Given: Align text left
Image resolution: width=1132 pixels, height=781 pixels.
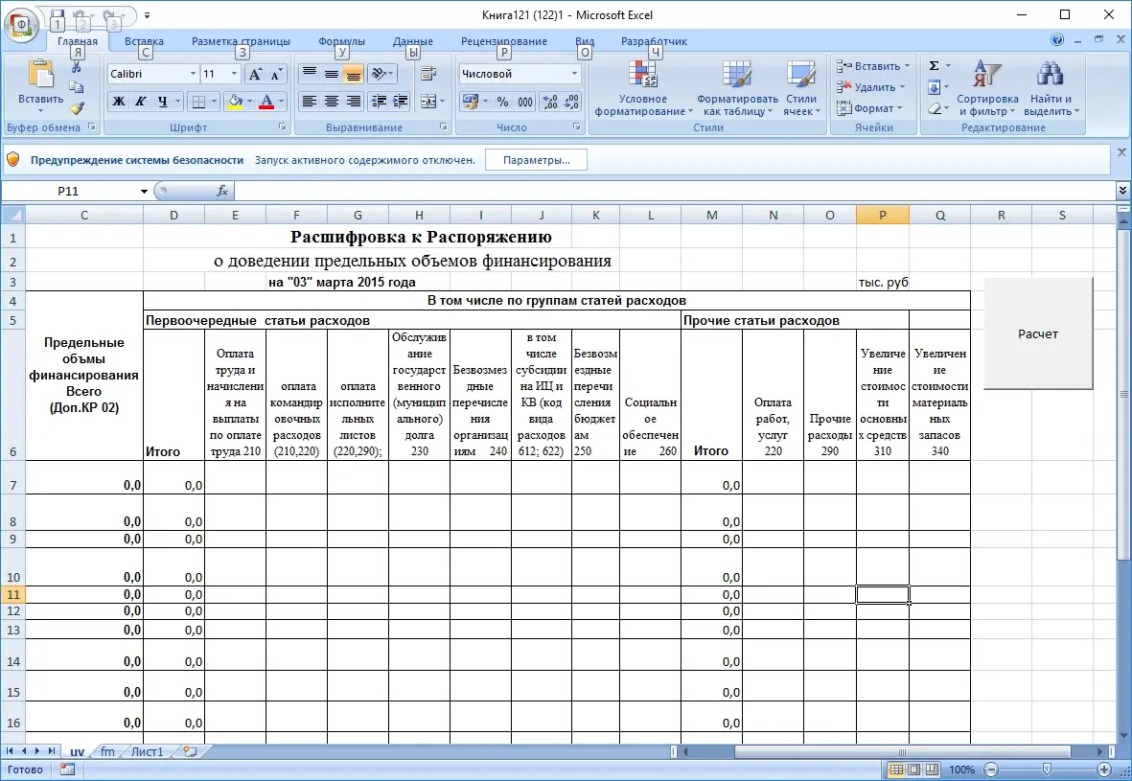Looking at the screenshot, I should pos(309,102).
